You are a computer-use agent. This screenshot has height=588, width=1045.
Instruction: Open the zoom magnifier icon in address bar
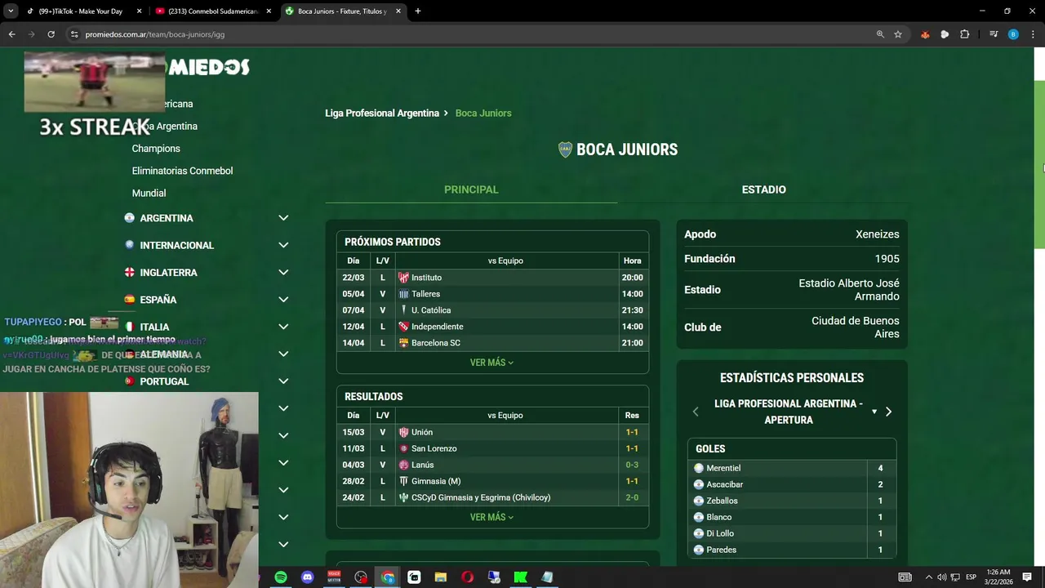pyautogui.click(x=880, y=34)
